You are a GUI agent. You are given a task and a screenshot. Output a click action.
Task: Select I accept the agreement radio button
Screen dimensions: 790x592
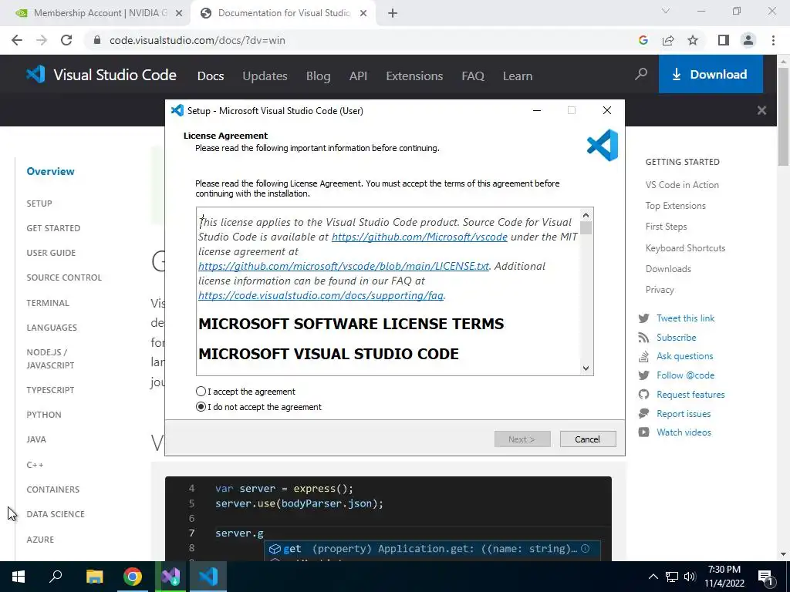coord(201,391)
